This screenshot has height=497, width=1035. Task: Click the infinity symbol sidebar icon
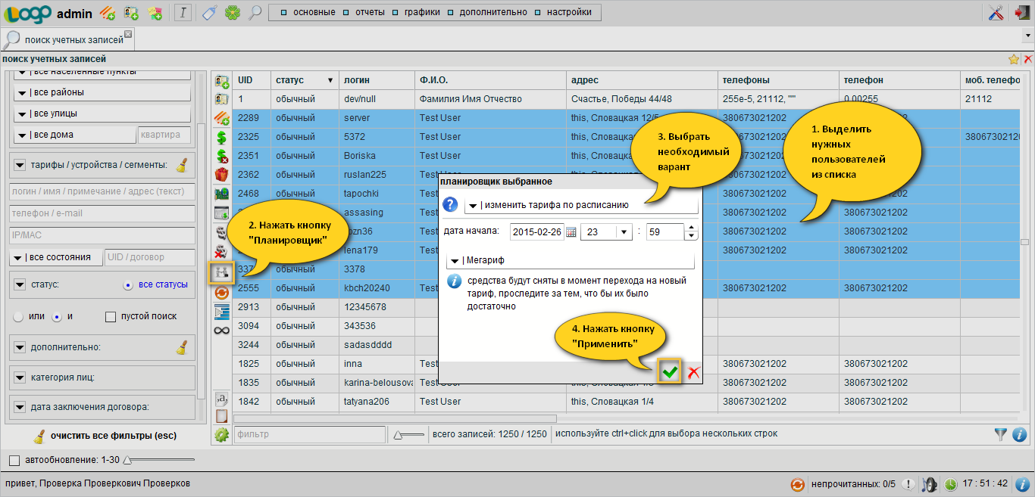(222, 330)
